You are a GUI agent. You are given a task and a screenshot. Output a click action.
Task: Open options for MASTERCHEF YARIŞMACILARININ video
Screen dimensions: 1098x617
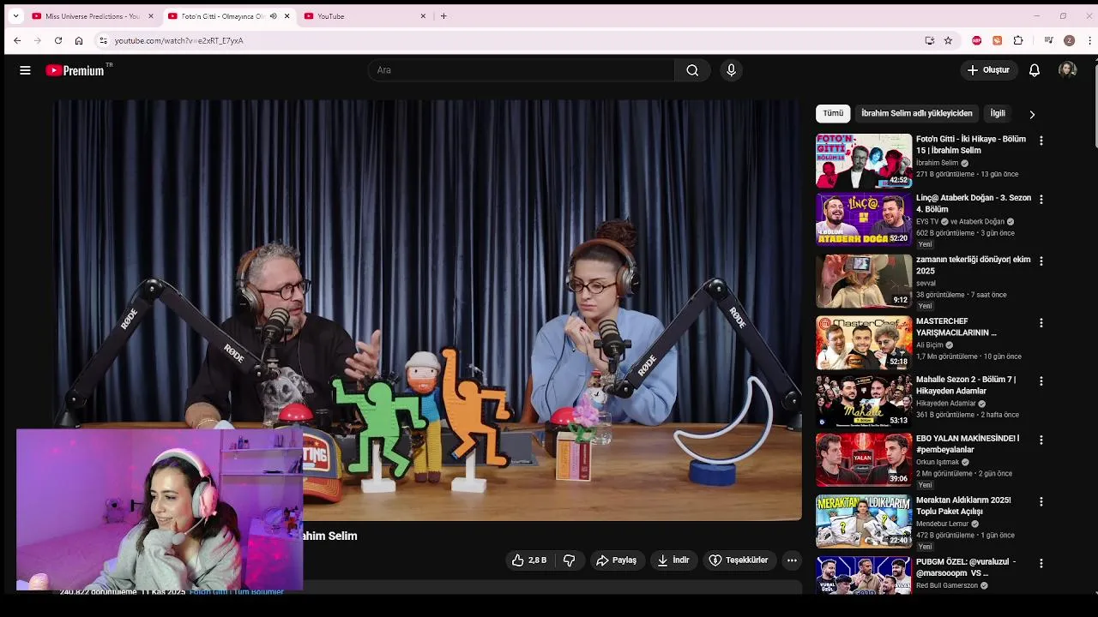point(1041,323)
